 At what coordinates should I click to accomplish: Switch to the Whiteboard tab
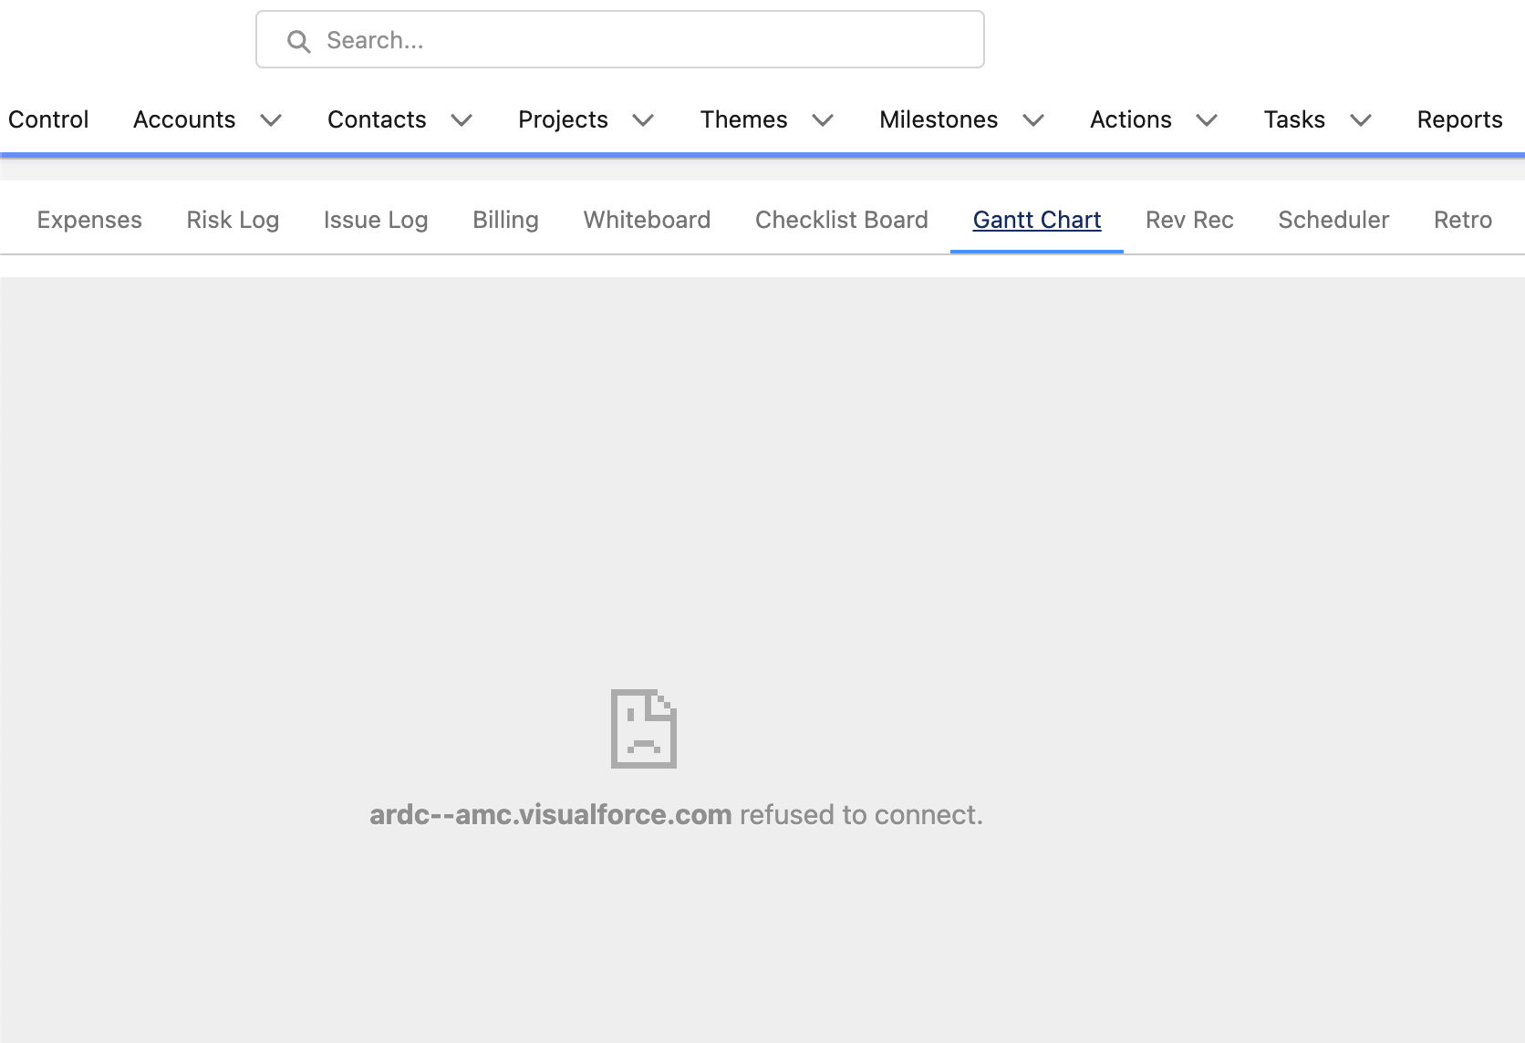coord(646,220)
